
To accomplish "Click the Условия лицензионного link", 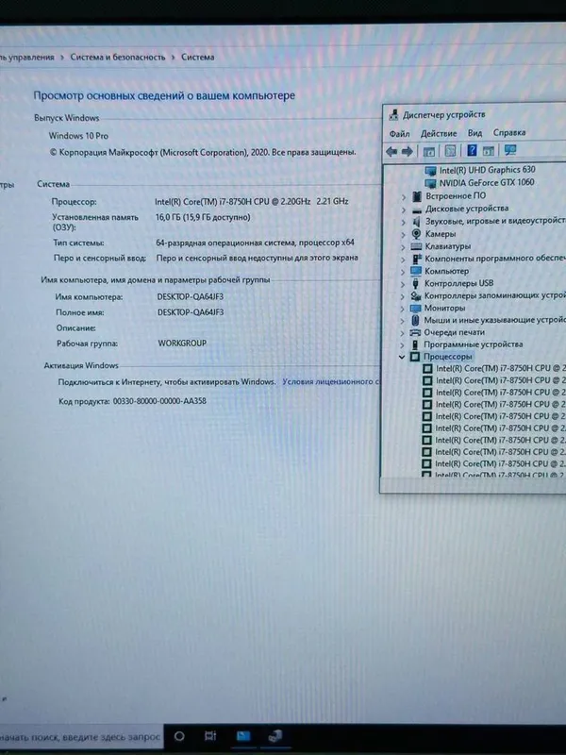I will pos(331,382).
